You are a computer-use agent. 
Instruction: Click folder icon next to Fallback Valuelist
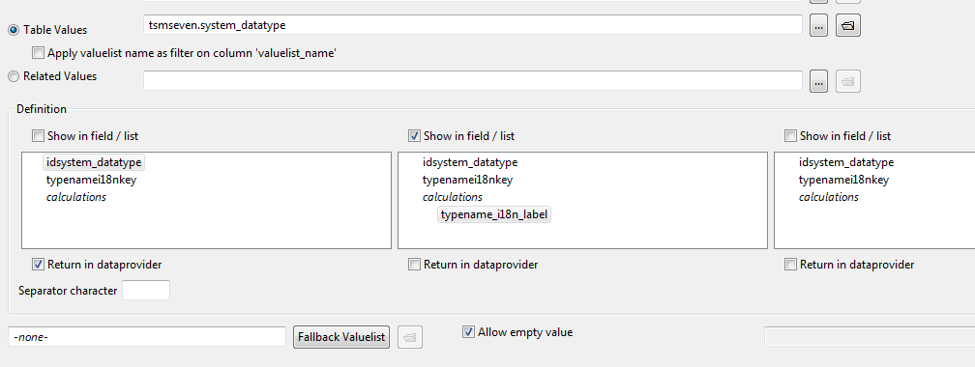point(410,337)
